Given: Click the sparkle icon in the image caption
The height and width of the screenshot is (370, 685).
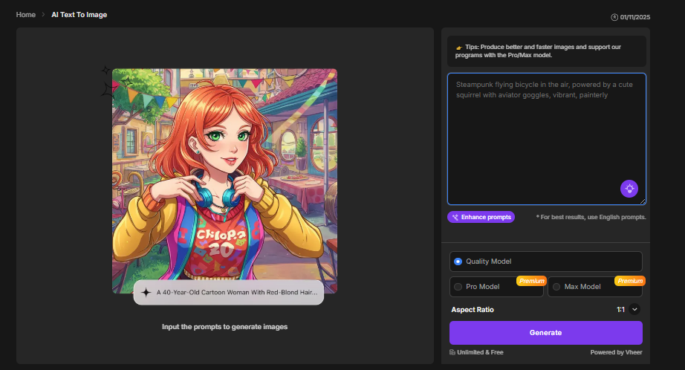Looking at the screenshot, I should tap(146, 293).
